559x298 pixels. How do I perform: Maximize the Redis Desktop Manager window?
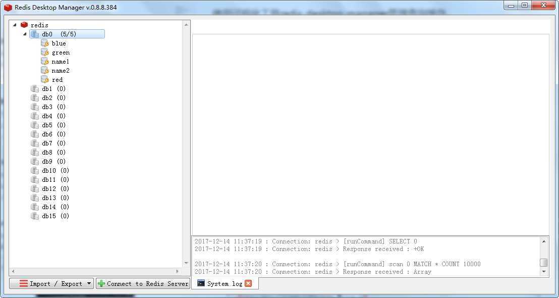pyautogui.click(x=525, y=5)
